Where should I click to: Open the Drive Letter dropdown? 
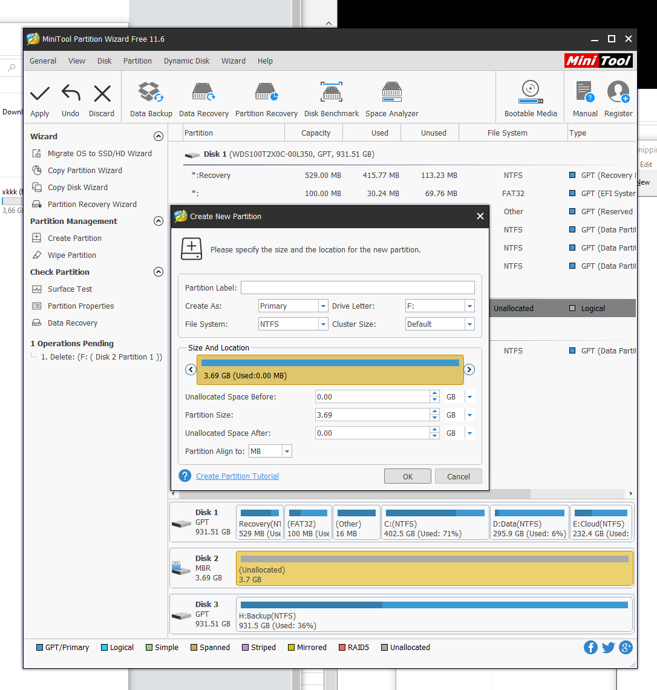[469, 306]
